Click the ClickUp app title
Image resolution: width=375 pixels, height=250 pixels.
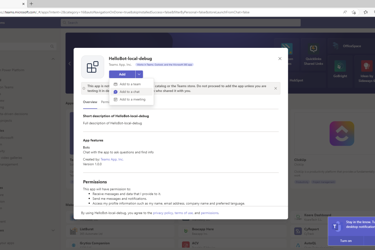pyautogui.click(x=300, y=160)
